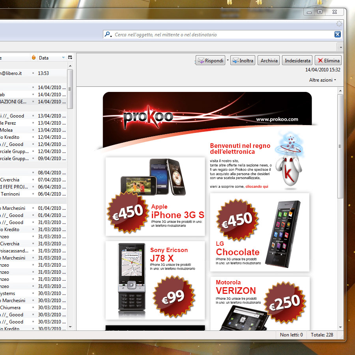Click the flame junk status column header
Image resolution: width=355 pixels, height=355 pixels.
34,58
